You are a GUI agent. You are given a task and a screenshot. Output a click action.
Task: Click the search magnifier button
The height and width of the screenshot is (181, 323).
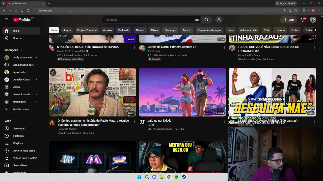click(x=206, y=20)
